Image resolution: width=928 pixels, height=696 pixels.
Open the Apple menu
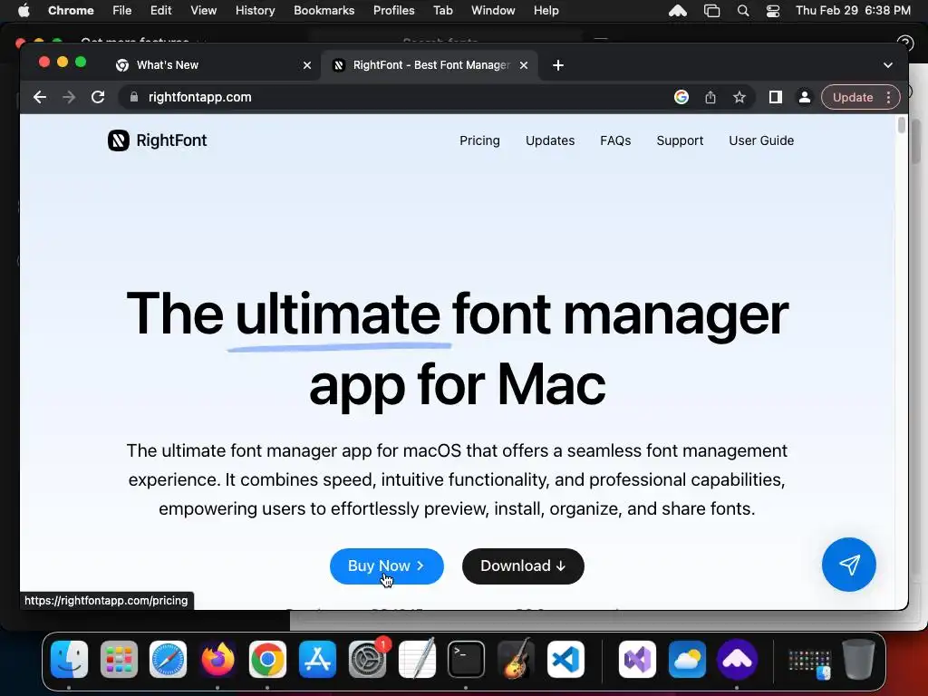(24, 11)
